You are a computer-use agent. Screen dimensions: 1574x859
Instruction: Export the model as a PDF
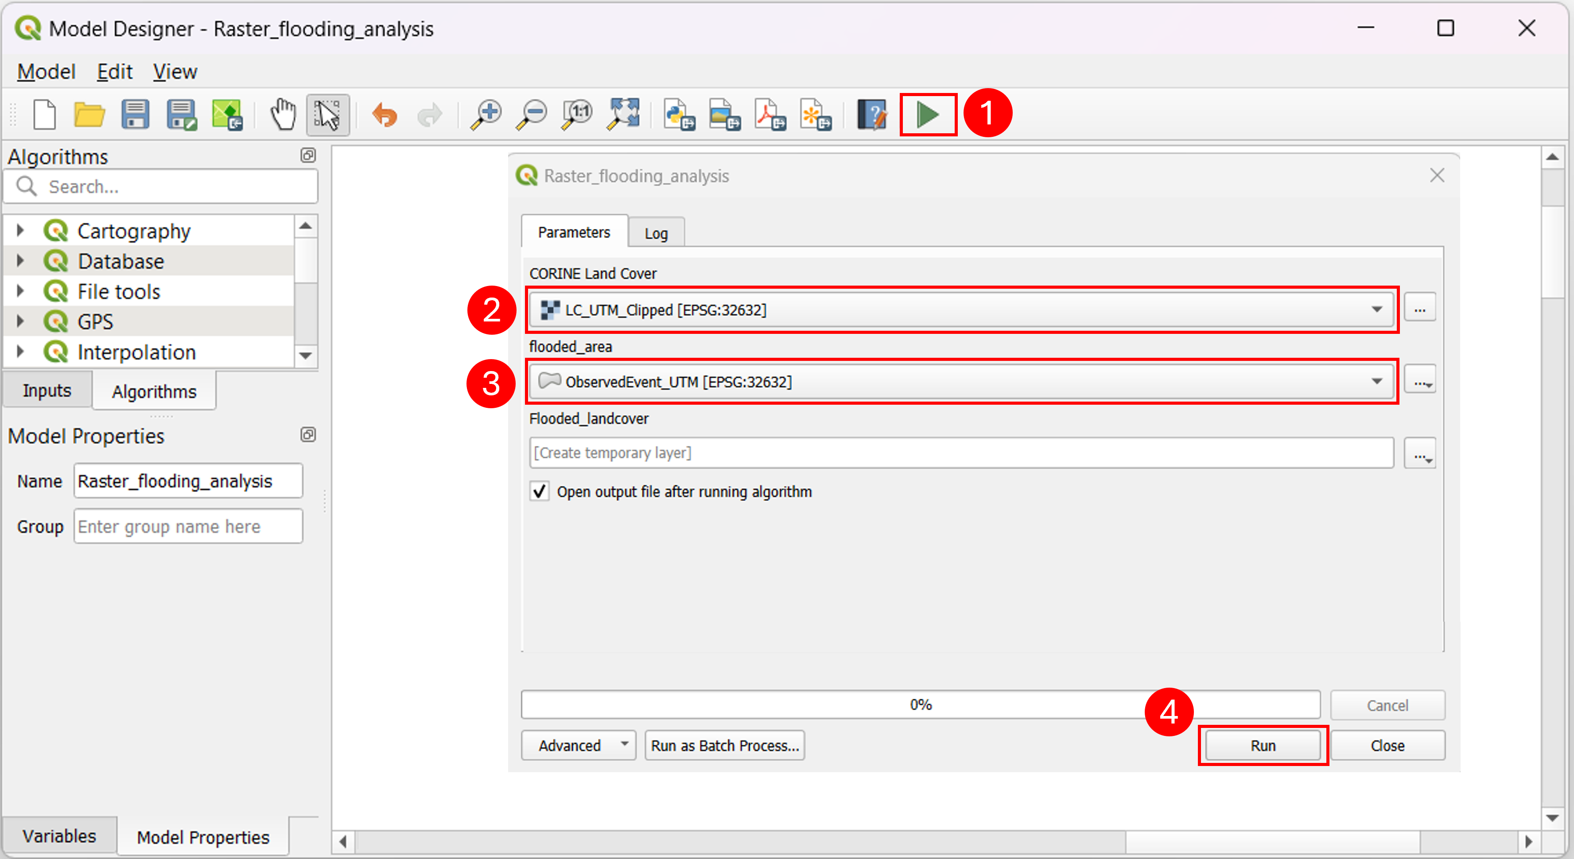click(x=770, y=114)
